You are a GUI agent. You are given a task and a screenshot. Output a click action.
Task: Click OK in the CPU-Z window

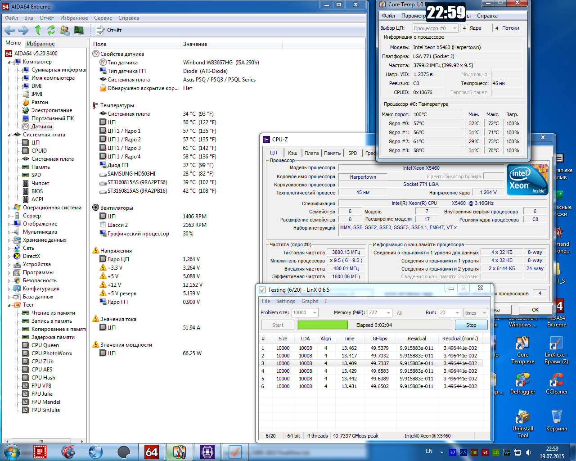pyautogui.click(x=535, y=310)
